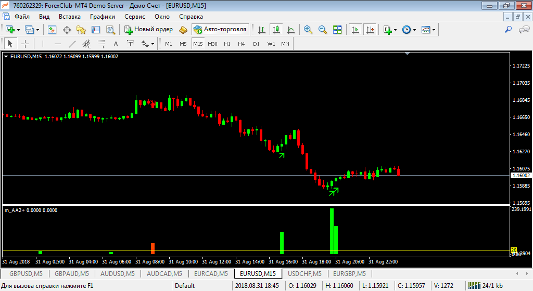The image size is (533, 291).
Task: Expand the new chart dropdown arrow
Action: coord(18,30)
